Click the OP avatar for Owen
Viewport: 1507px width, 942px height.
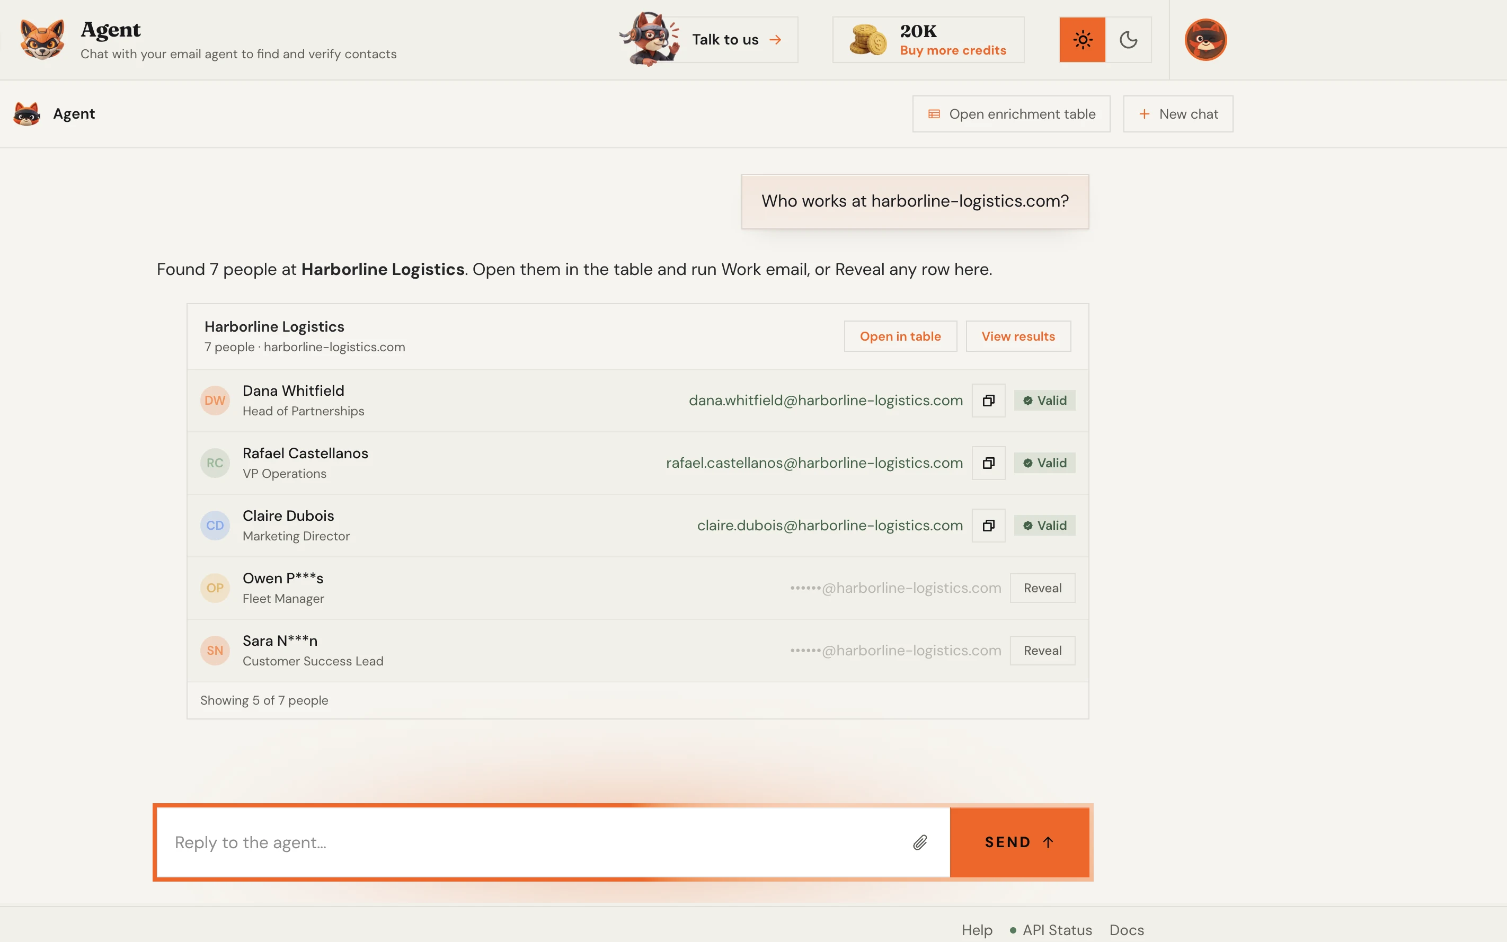click(215, 588)
